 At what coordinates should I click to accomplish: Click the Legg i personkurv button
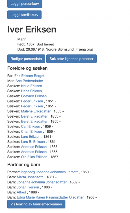click(x=25, y=4)
